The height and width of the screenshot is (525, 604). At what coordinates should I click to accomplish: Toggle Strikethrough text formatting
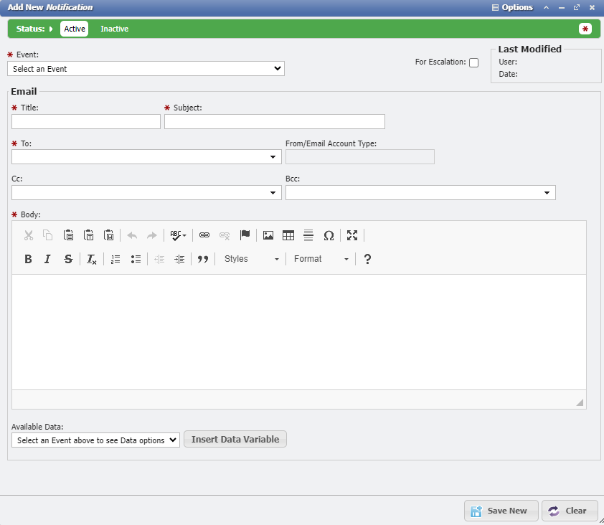[x=68, y=259]
